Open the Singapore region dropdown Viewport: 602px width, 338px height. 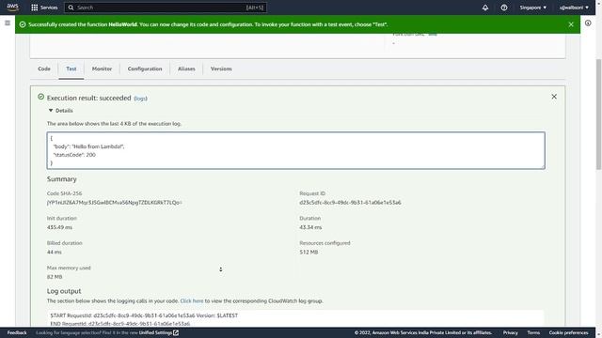(533, 8)
